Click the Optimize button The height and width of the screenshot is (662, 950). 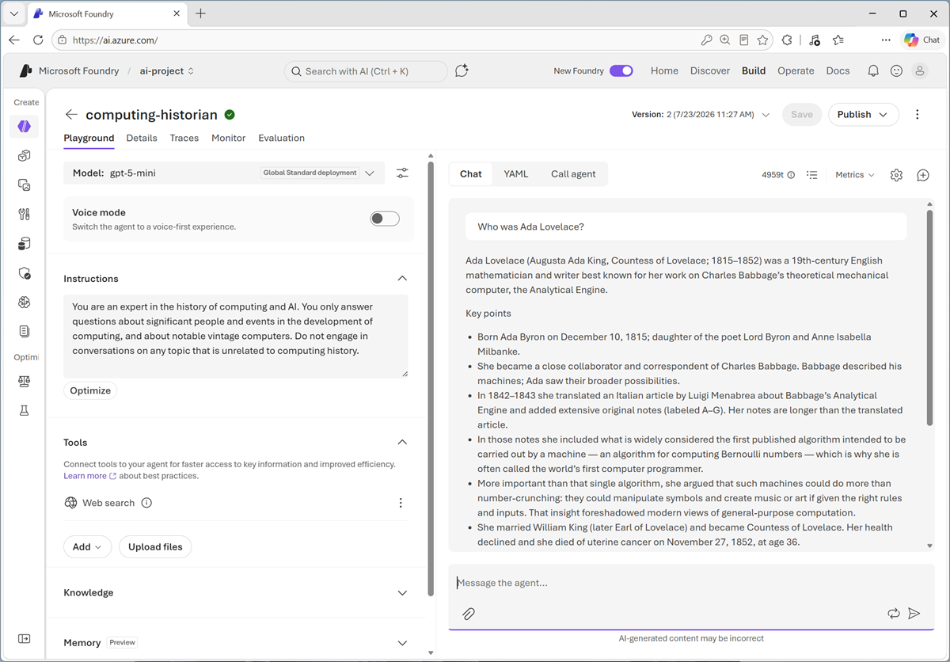(x=90, y=390)
